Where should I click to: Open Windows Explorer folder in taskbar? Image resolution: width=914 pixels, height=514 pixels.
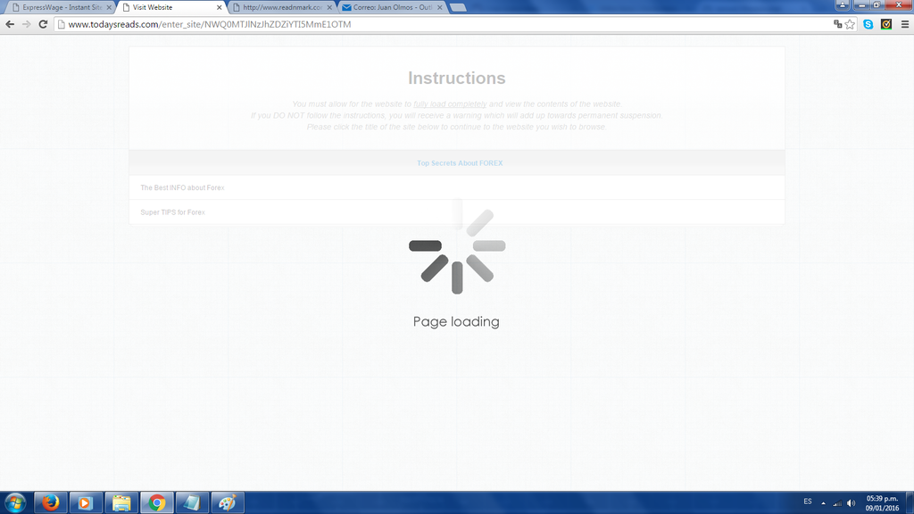coord(121,502)
